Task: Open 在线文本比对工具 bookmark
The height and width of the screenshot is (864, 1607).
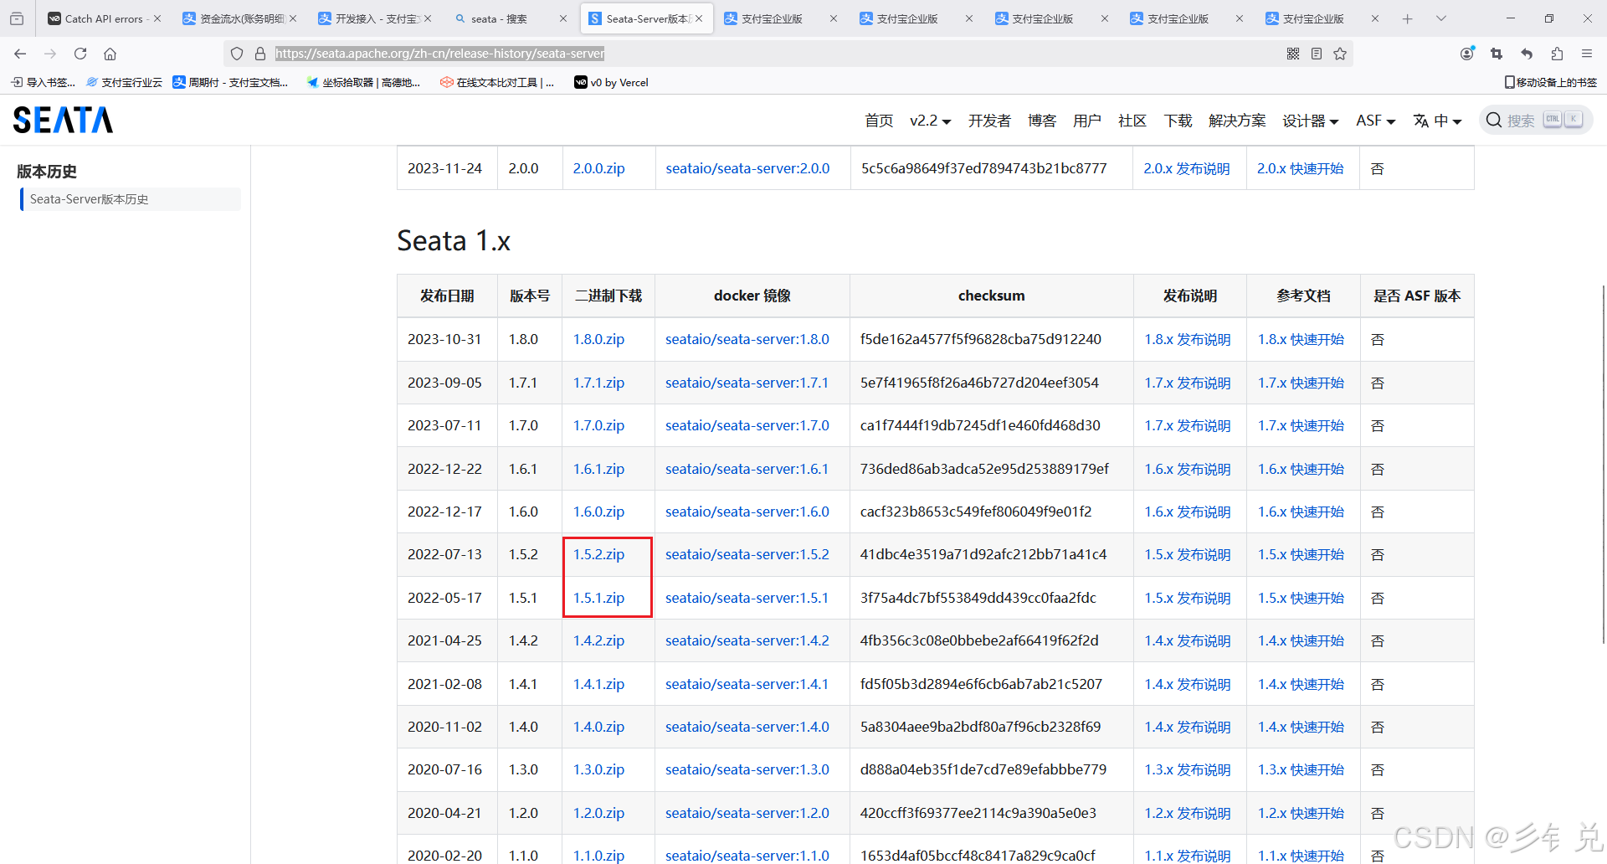Action: click(497, 82)
